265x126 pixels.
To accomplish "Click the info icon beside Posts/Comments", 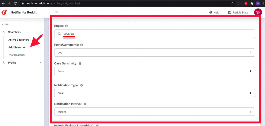I will click(82, 45).
